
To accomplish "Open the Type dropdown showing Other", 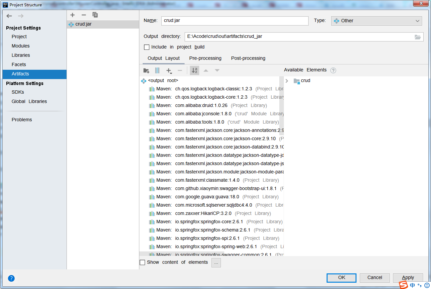I will point(376,21).
